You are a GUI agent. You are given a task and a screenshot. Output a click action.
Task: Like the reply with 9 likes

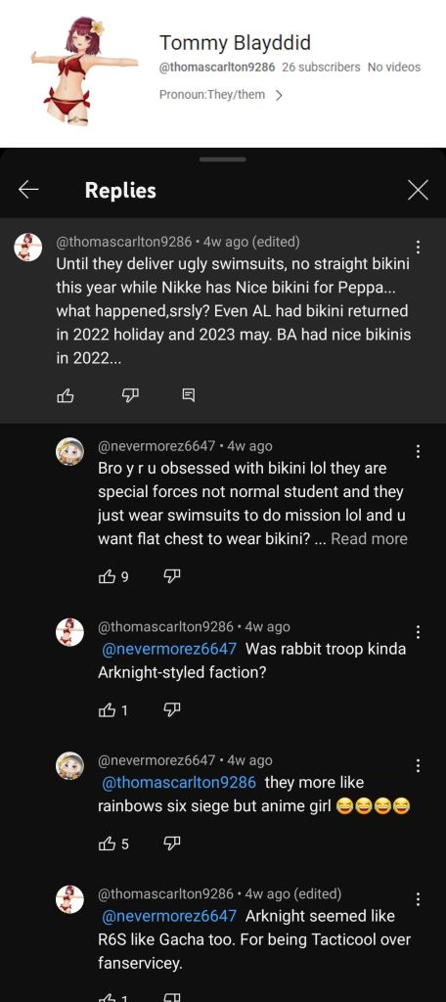(x=107, y=577)
